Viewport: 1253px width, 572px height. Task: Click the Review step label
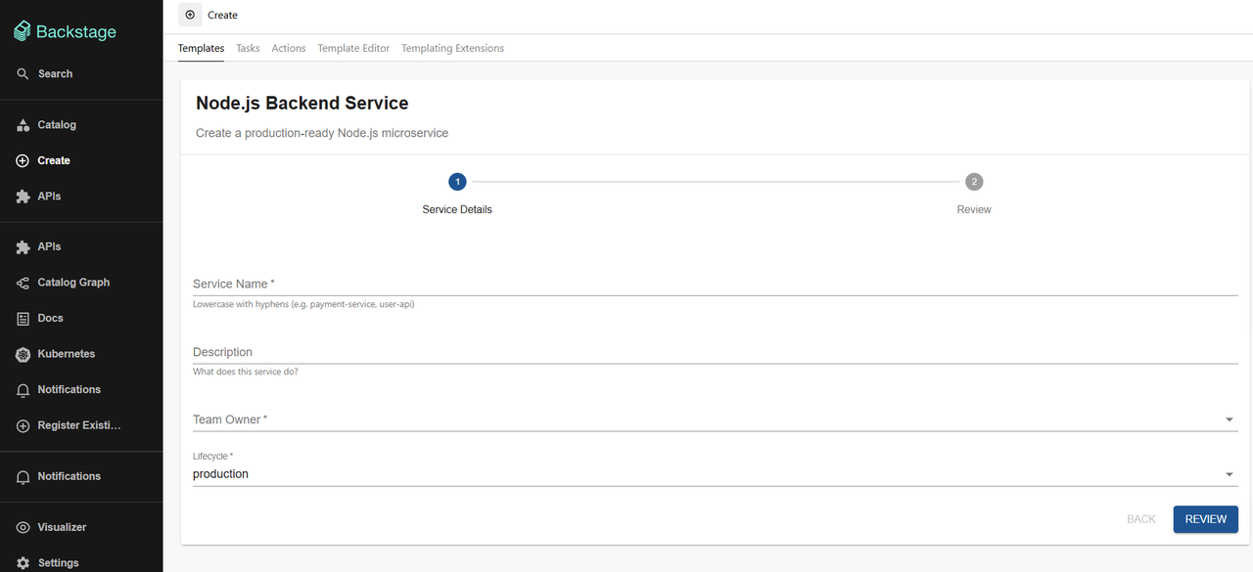[x=974, y=209]
